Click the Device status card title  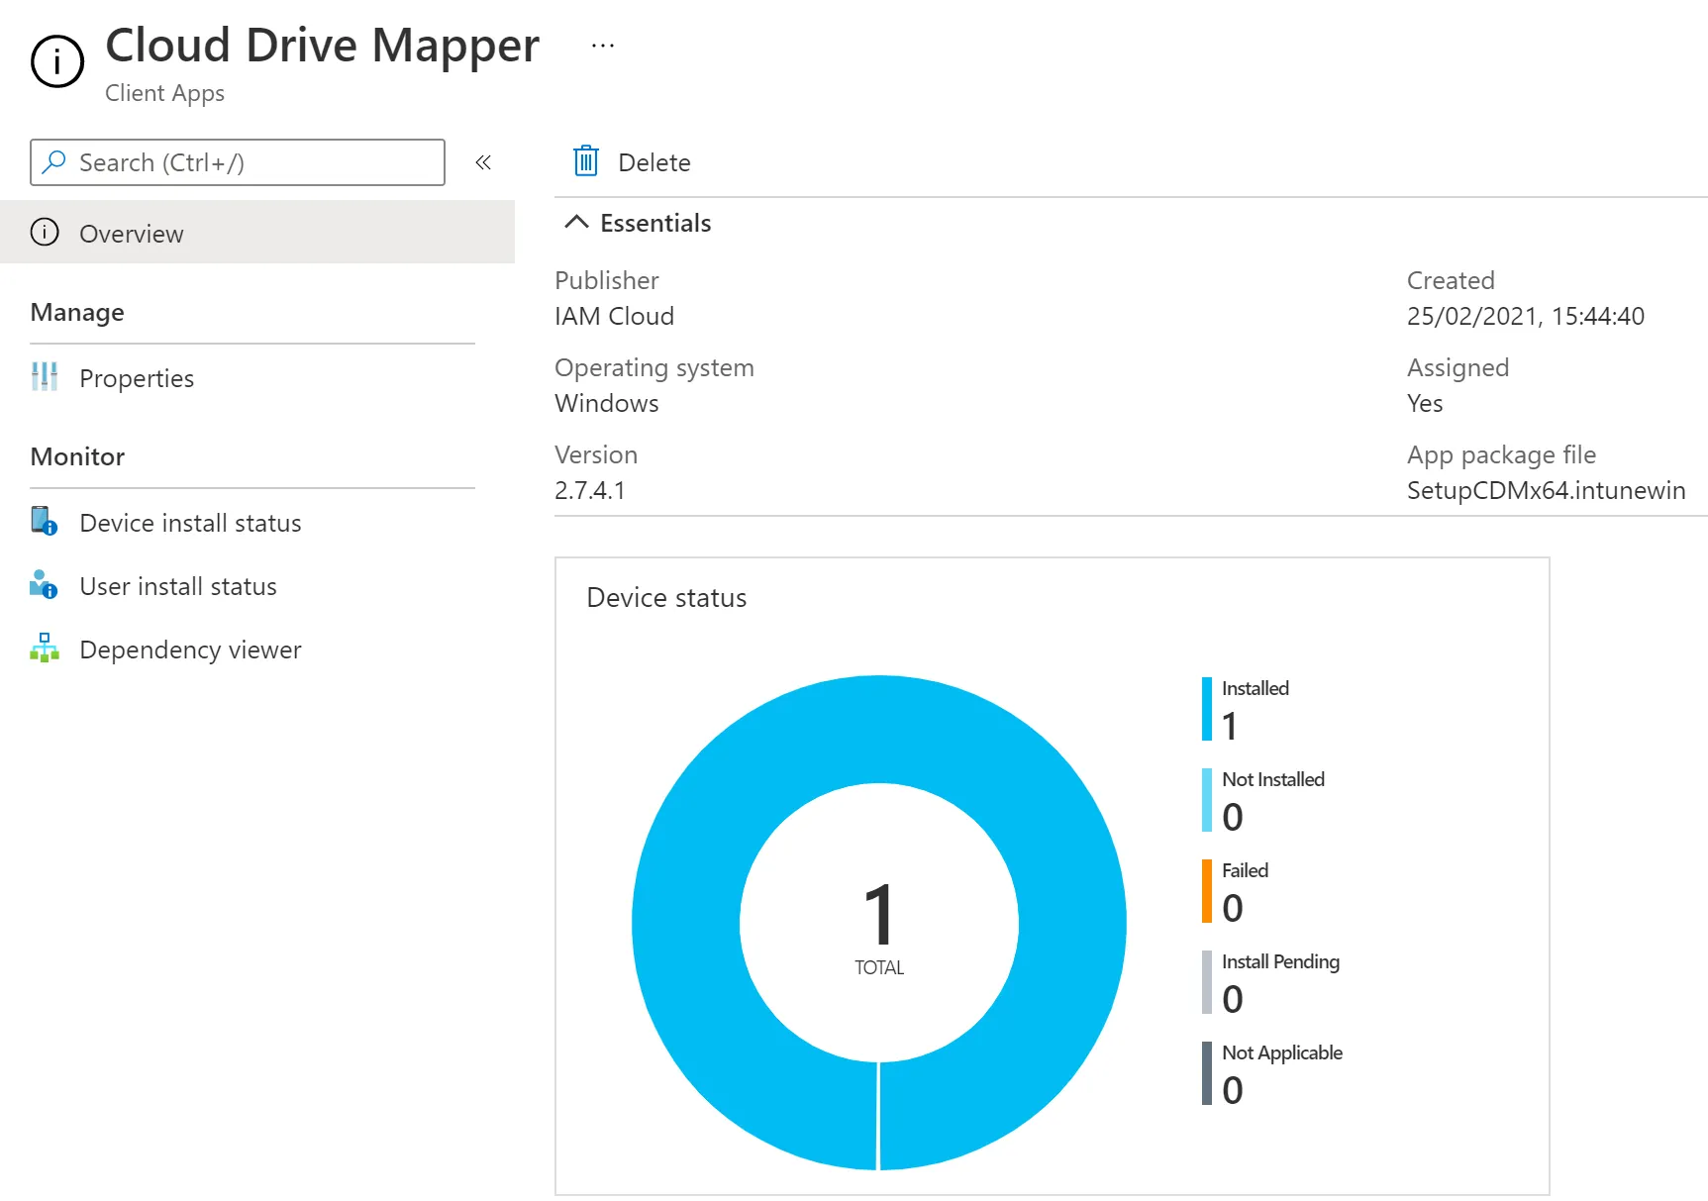tap(666, 597)
